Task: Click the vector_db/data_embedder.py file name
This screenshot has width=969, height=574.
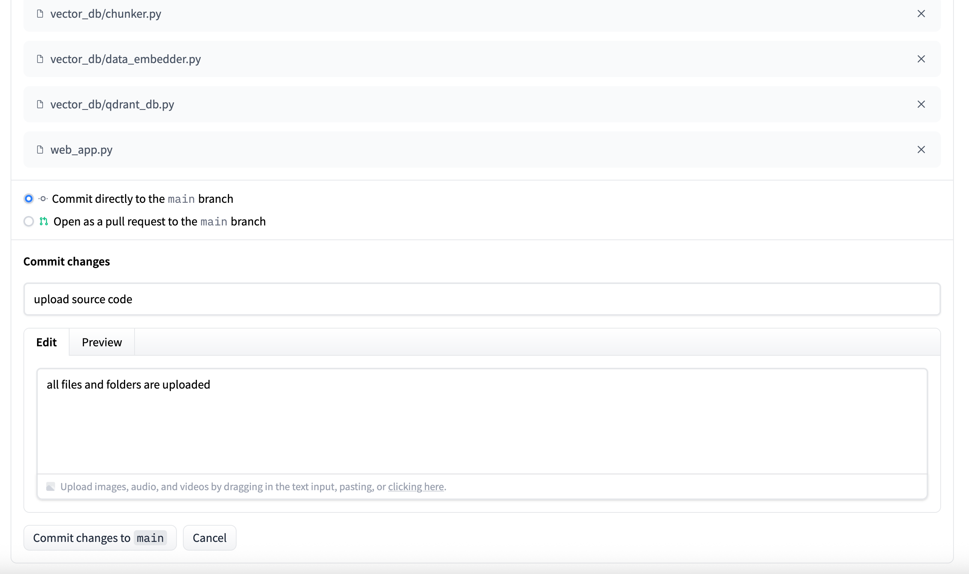Action: pos(125,59)
